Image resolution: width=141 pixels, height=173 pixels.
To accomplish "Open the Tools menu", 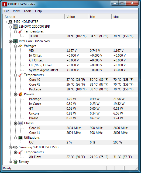I will pyautogui.click(x=27, y=11).
